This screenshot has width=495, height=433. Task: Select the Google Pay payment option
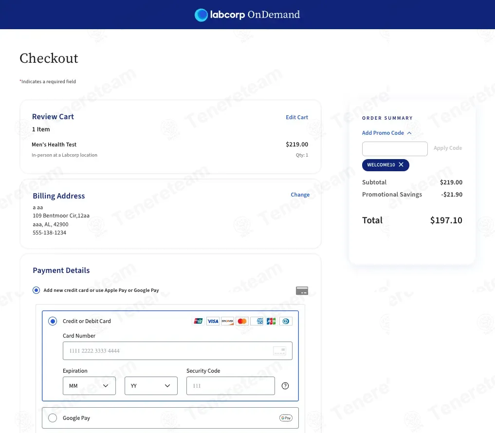[53, 418]
